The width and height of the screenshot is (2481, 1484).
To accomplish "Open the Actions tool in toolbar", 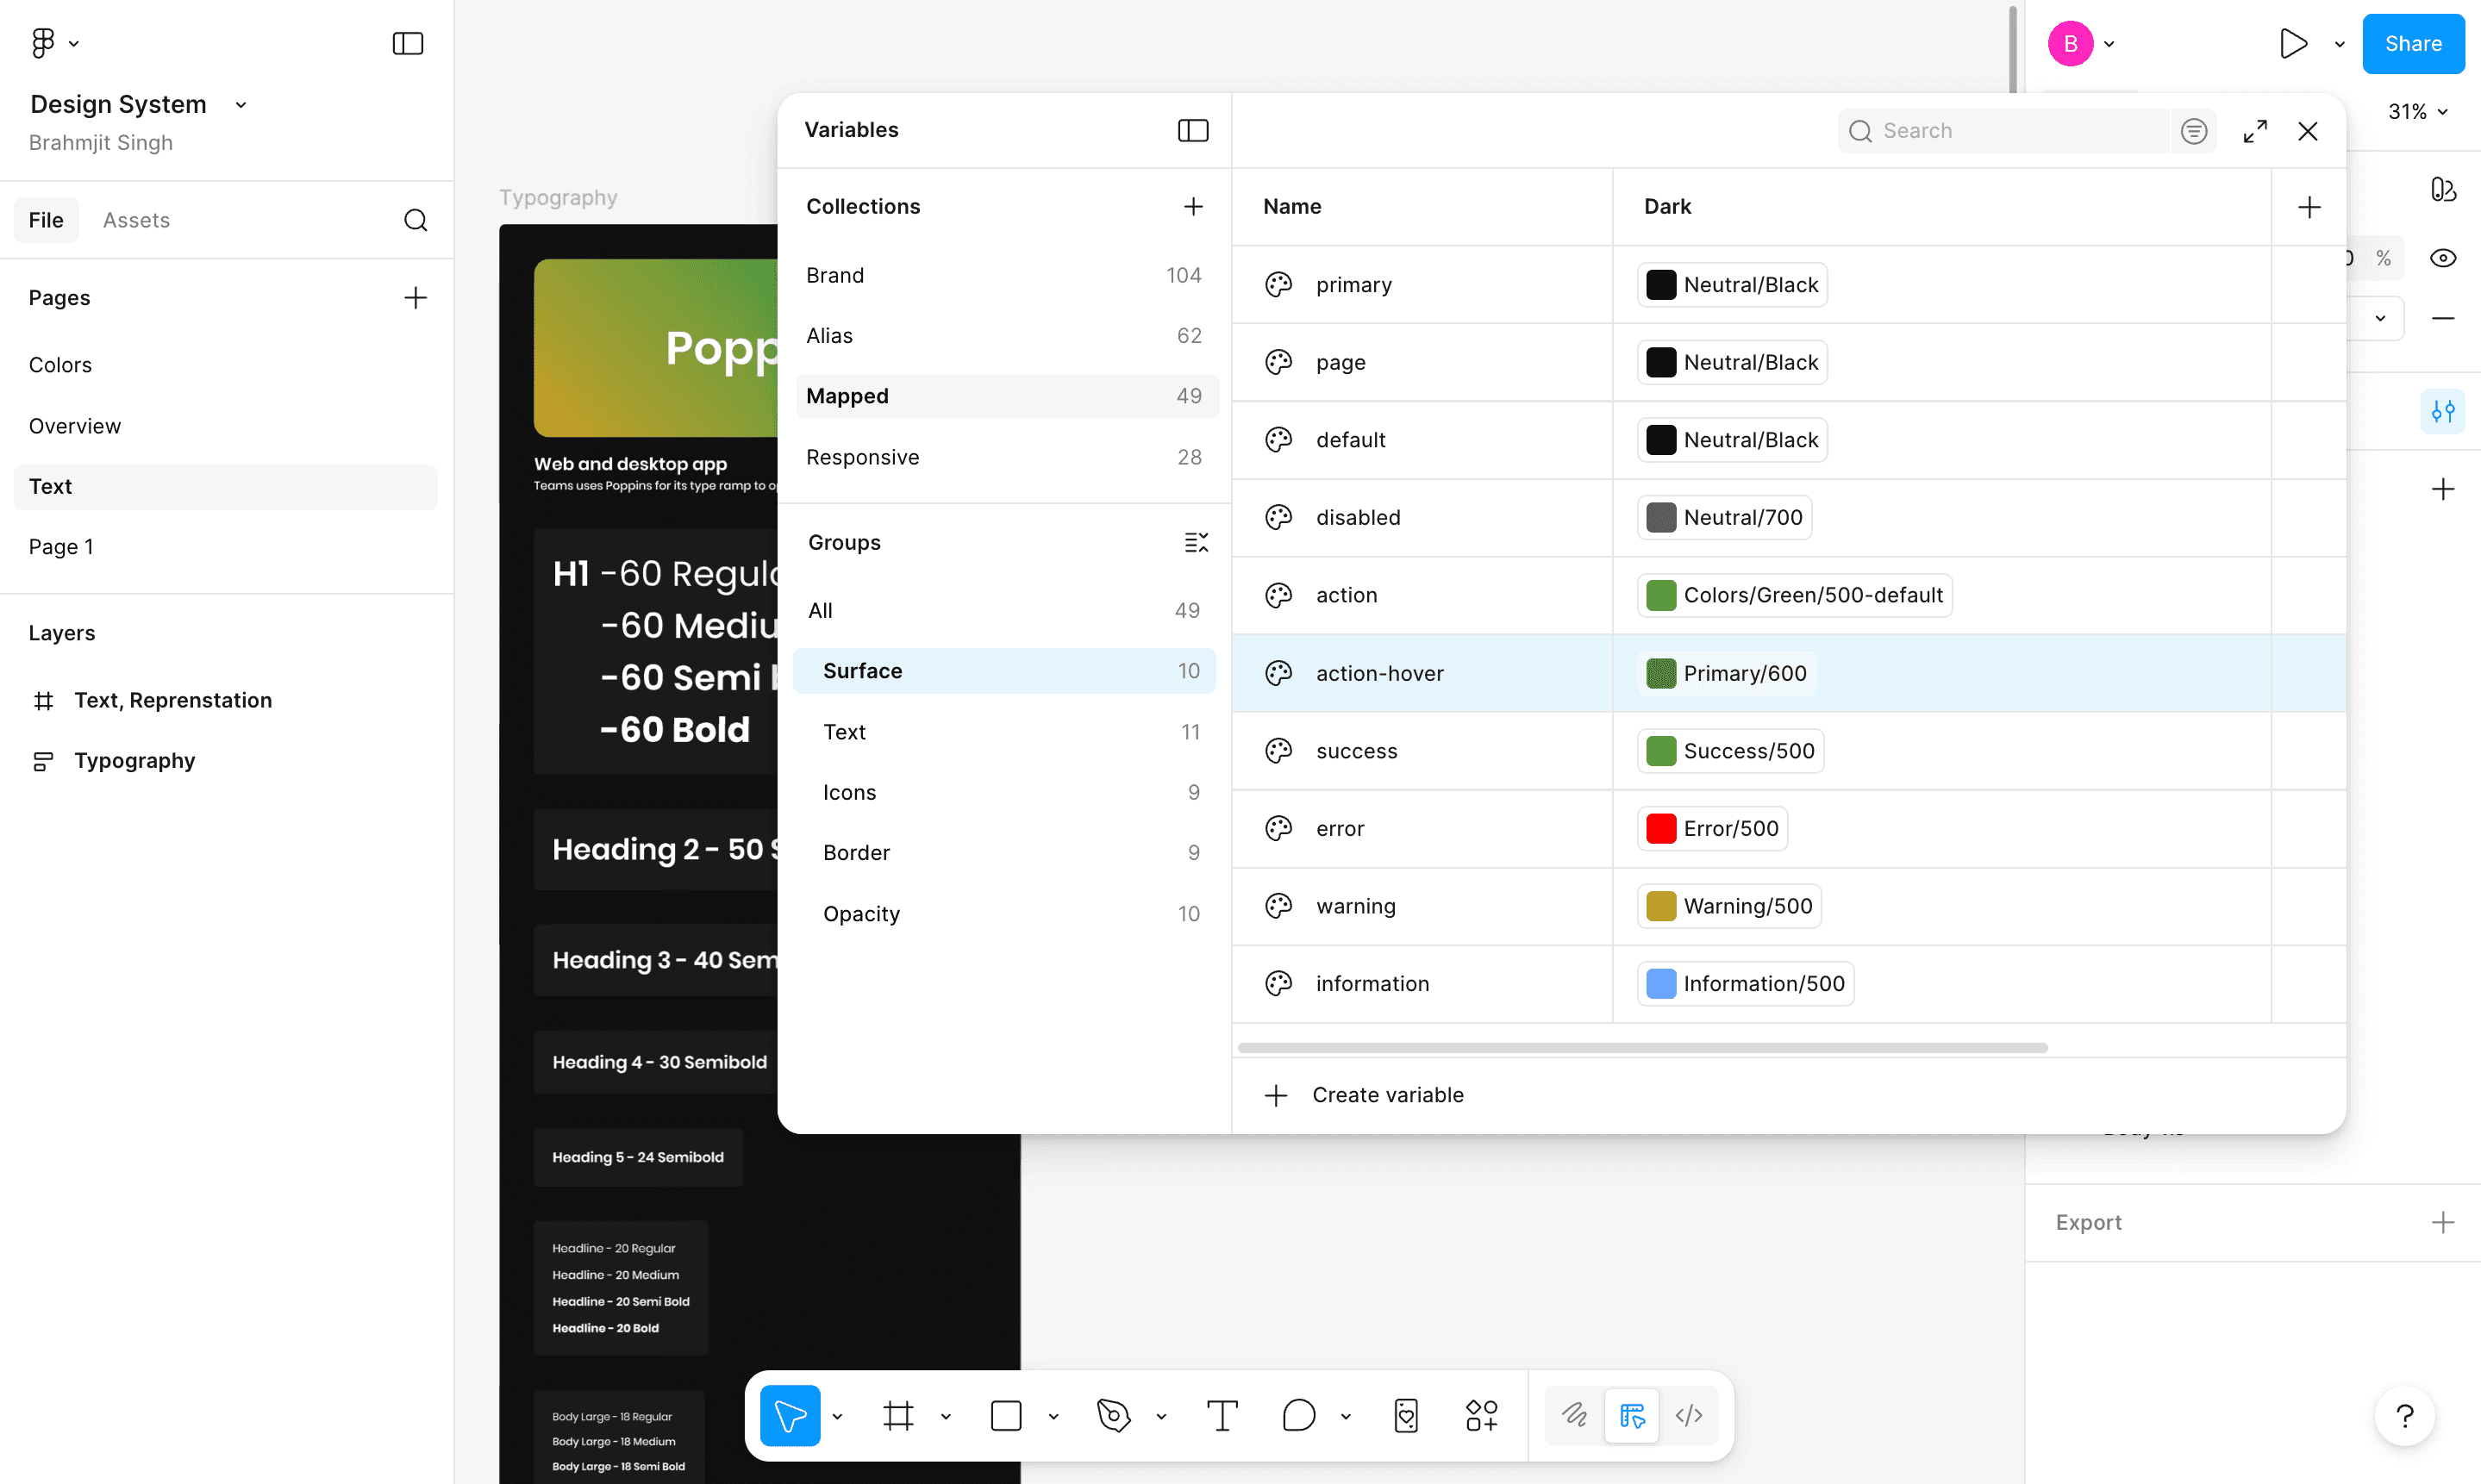I will (x=1481, y=1416).
